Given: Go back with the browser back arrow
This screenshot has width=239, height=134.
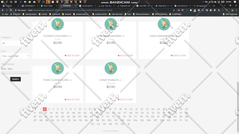Looking at the screenshot, I should point(3,10).
